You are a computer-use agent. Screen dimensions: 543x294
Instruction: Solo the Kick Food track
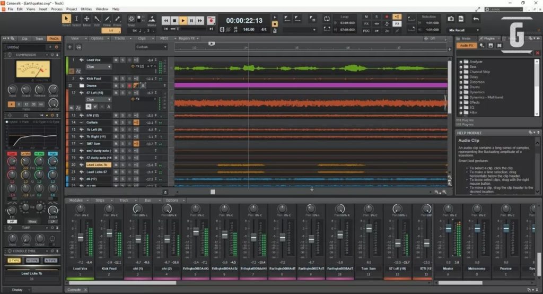(122, 79)
